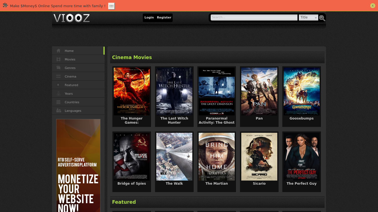Image resolution: width=378 pixels, height=212 pixels.
Task: Close the orange notification bar
Action: coord(372,6)
